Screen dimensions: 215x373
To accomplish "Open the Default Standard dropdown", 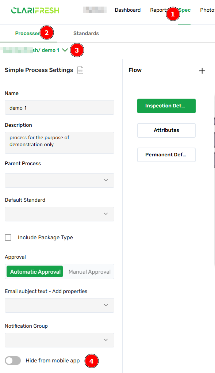I will click(59, 214).
